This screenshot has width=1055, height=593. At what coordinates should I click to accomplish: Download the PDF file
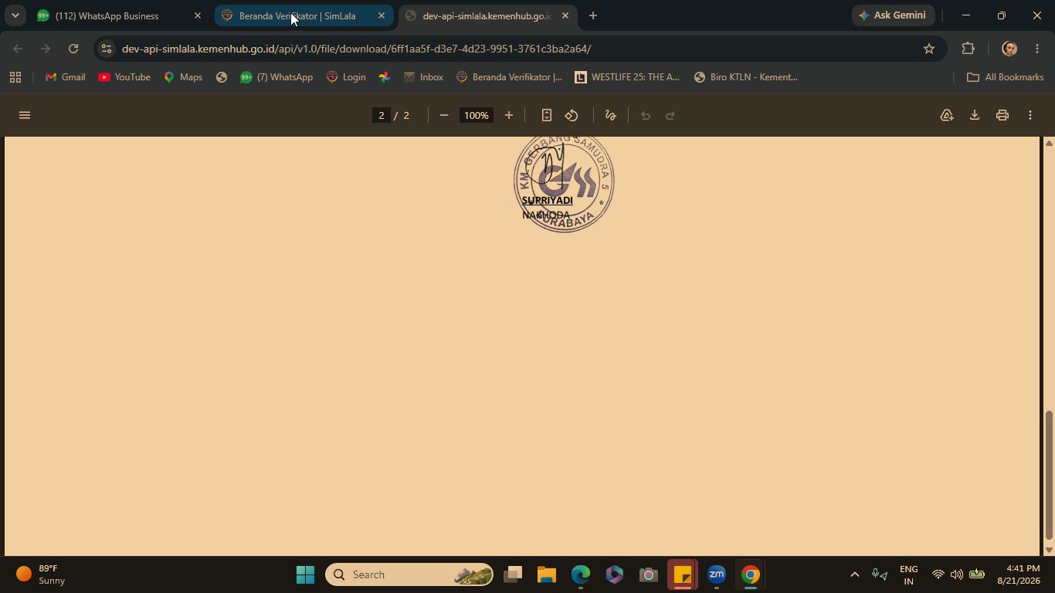[x=975, y=115]
